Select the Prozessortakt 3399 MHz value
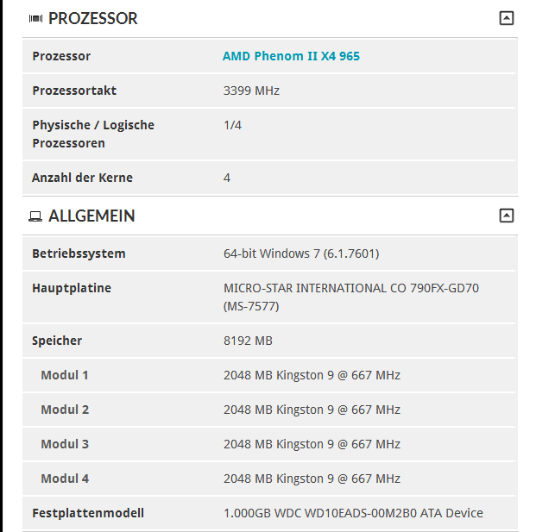Image resolution: width=536 pixels, height=532 pixels. click(x=251, y=91)
